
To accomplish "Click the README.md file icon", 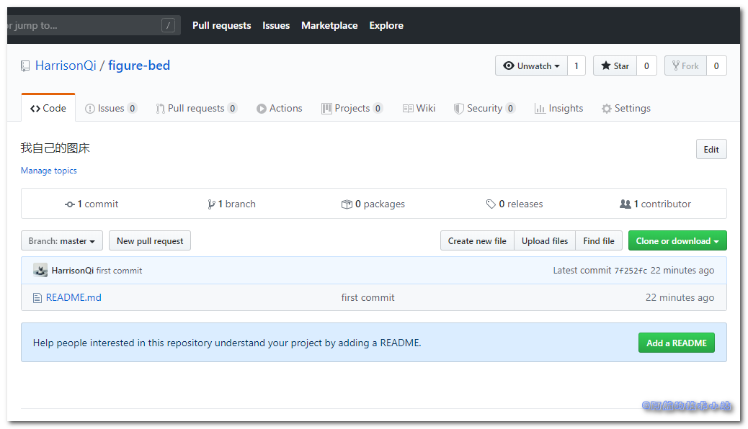I will point(37,298).
